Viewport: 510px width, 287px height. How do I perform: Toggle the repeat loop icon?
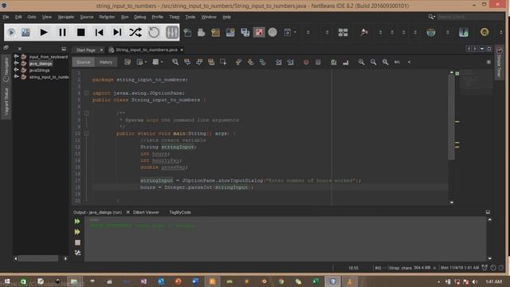coord(154,32)
